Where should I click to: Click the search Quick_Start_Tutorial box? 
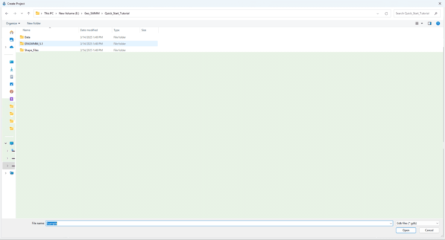click(x=416, y=13)
